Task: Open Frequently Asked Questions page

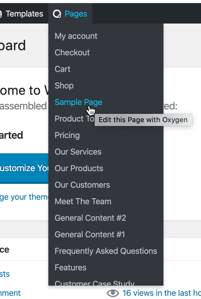Action: pyautogui.click(x=106, y=251)
